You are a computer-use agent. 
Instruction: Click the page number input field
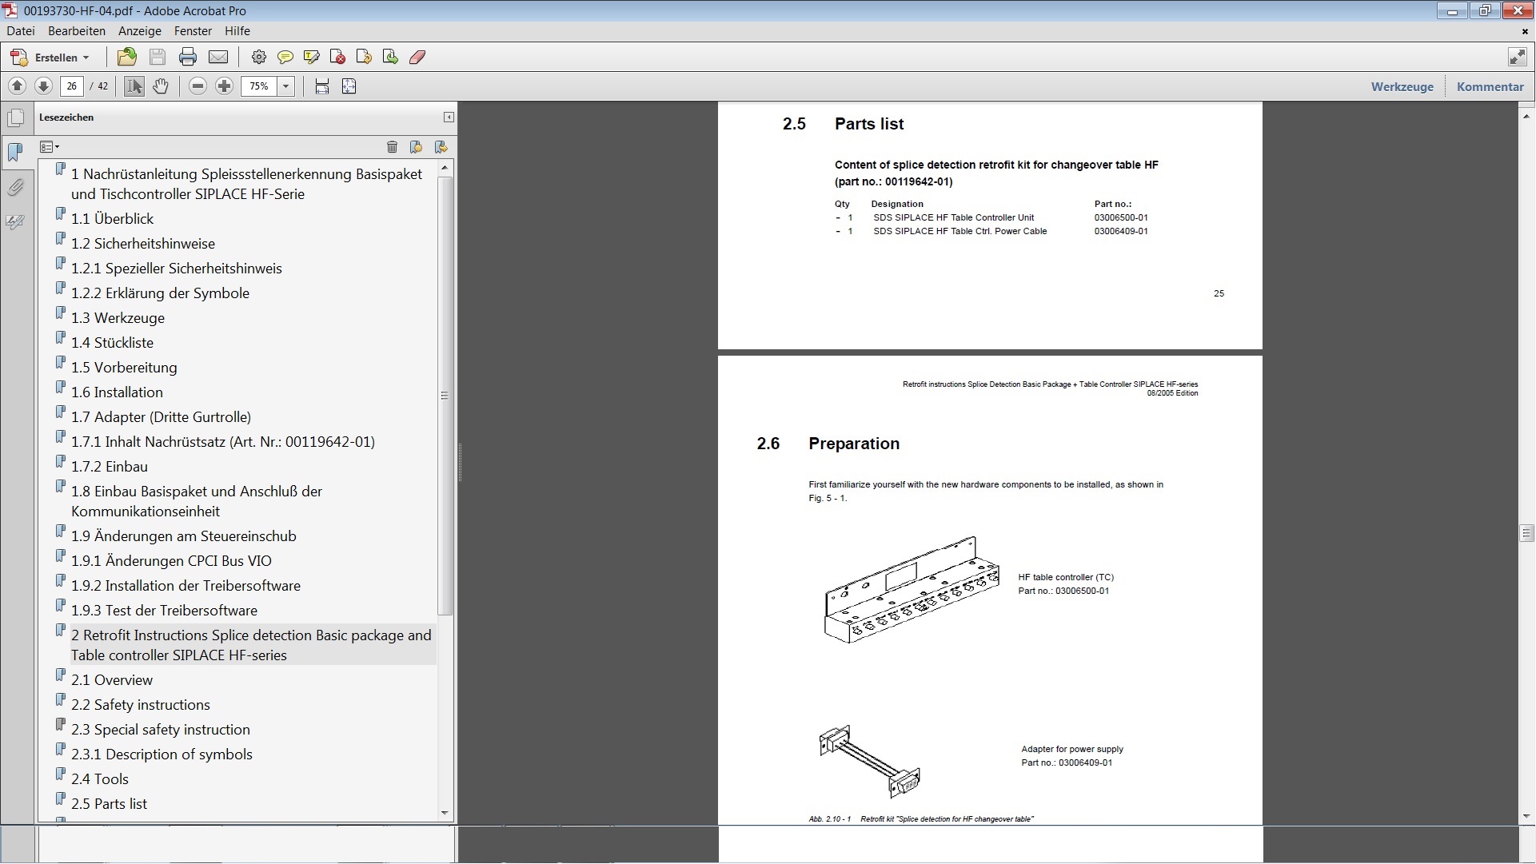tap(72, 86)
